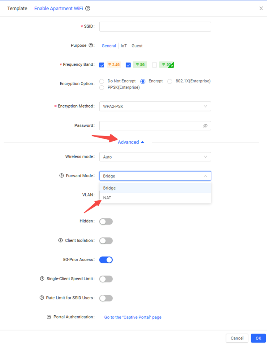Image resolution: width=267 pixels, height=346 pixels.
Task: Turn on the Hidden toggle
Action: point(106,221)
